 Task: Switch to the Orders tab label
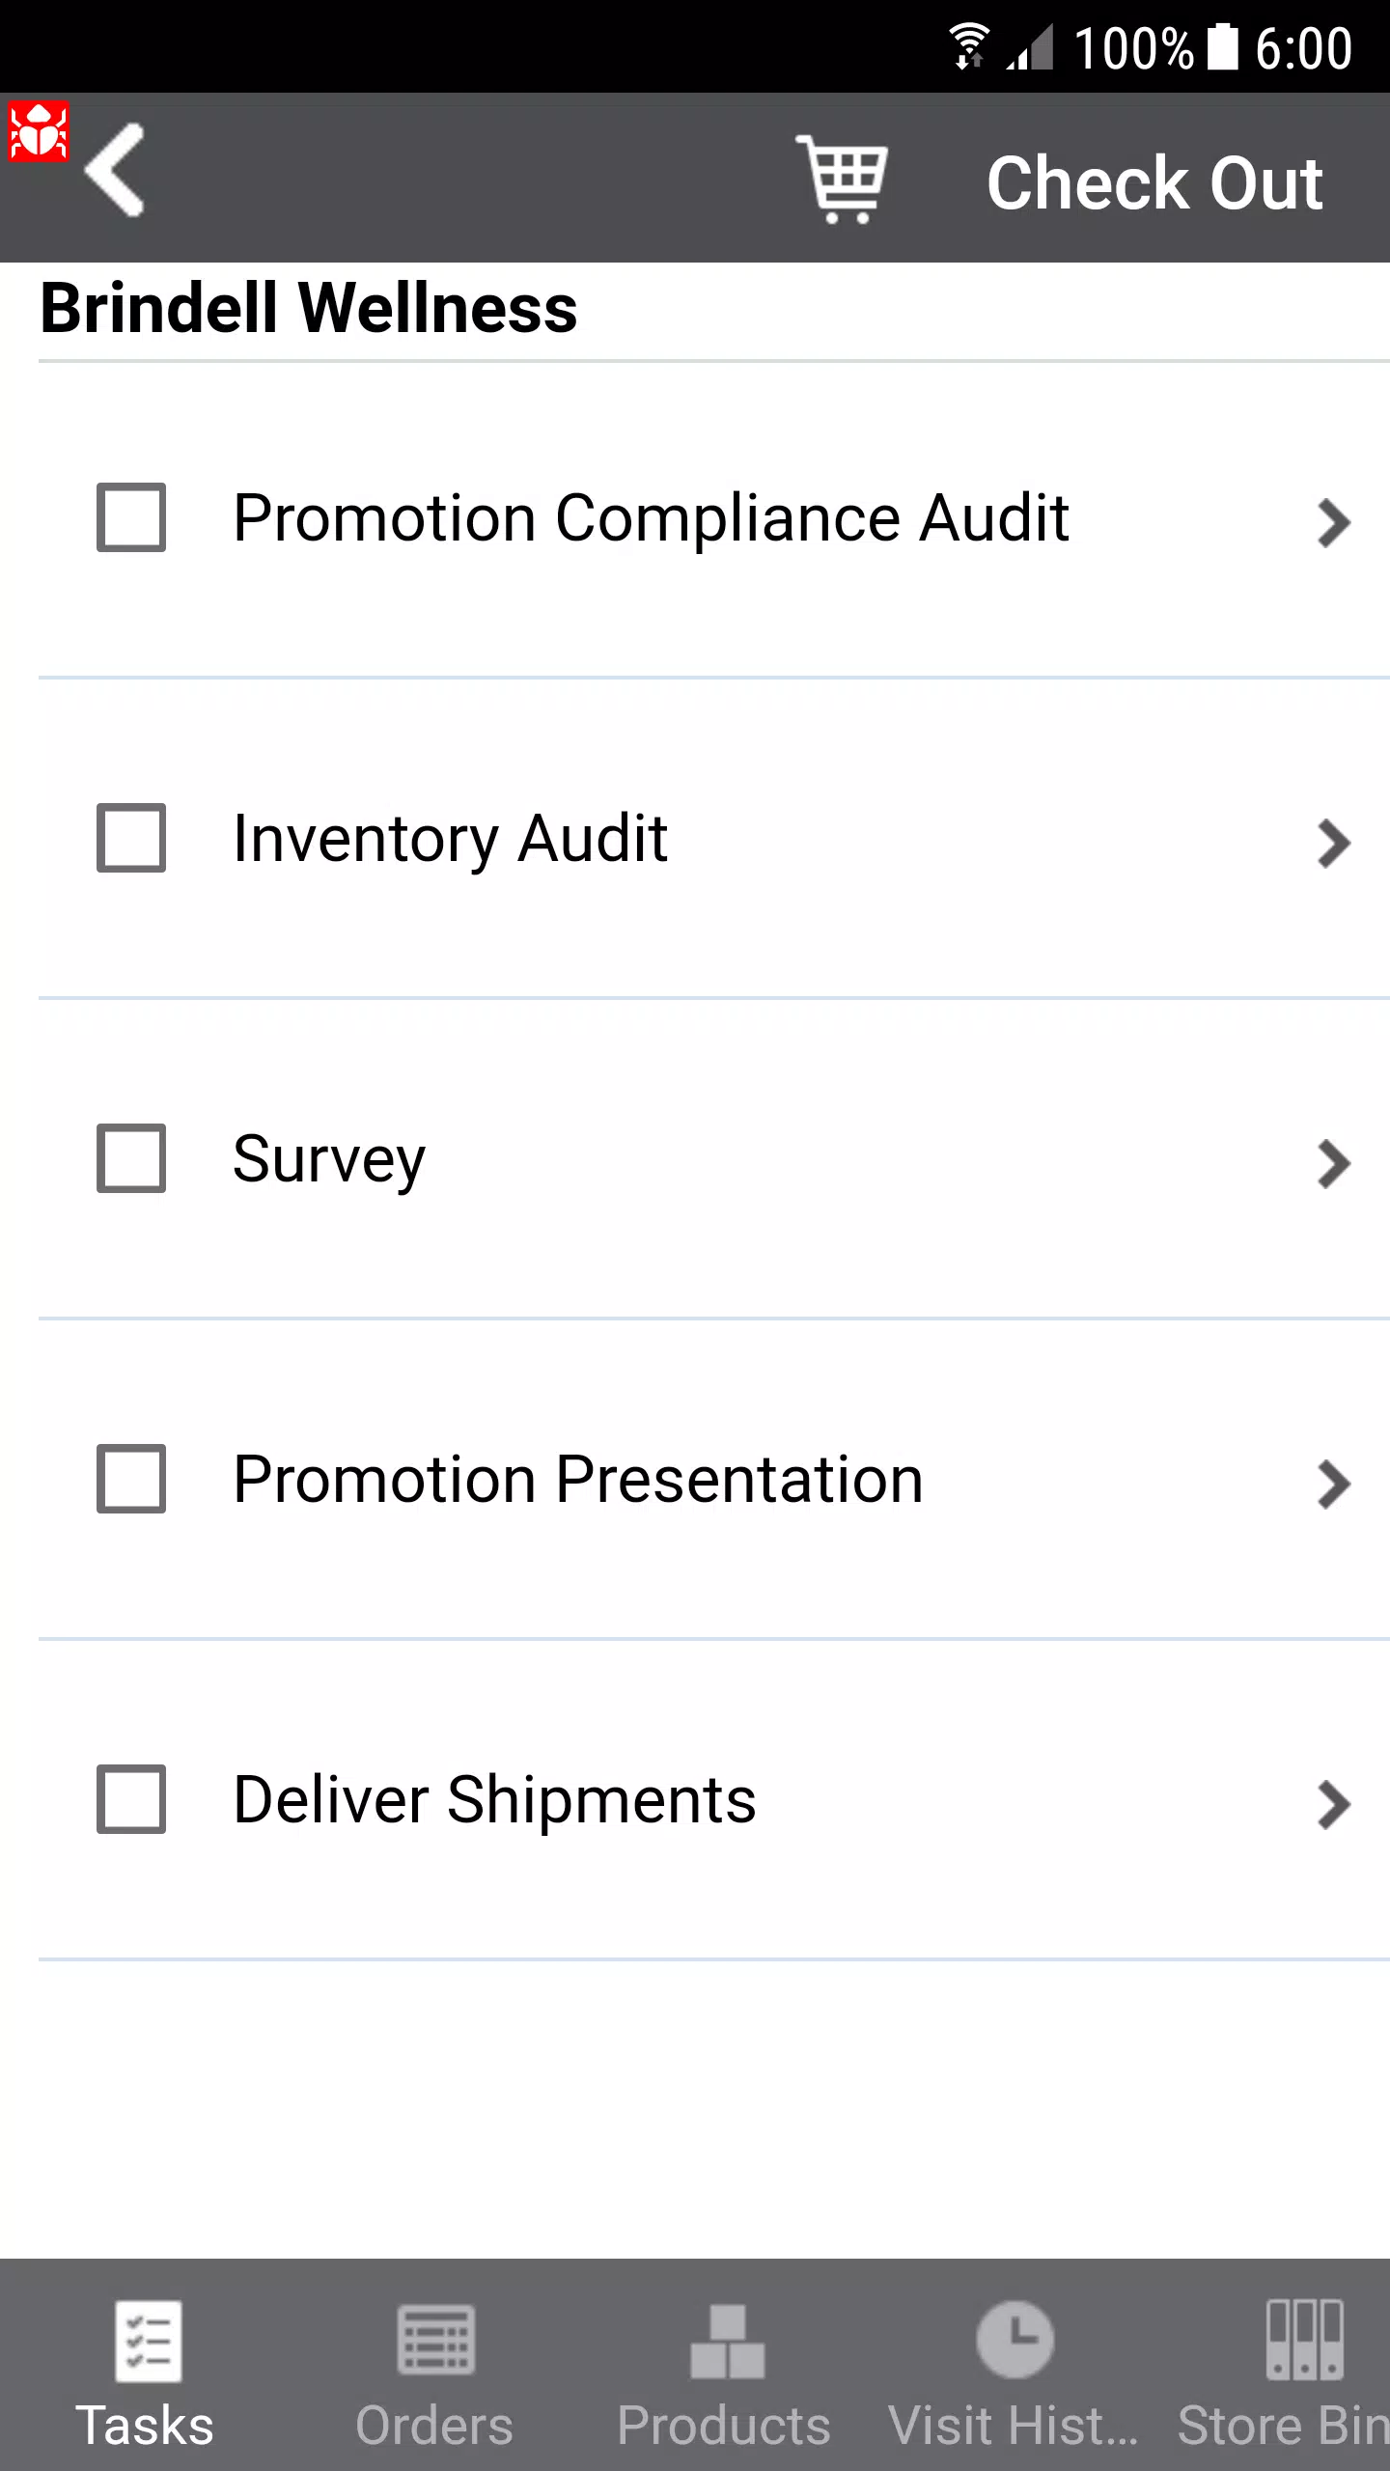434,2426
